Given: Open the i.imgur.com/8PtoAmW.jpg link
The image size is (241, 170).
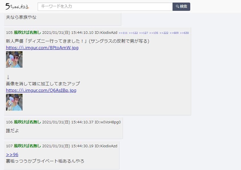Looking at the screenshot, I should tap(42, 48).
